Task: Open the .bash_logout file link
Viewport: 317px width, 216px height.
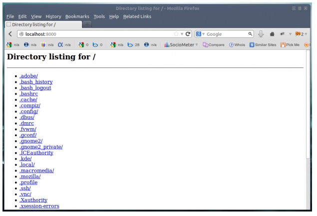Action: [x=35, y=88]
